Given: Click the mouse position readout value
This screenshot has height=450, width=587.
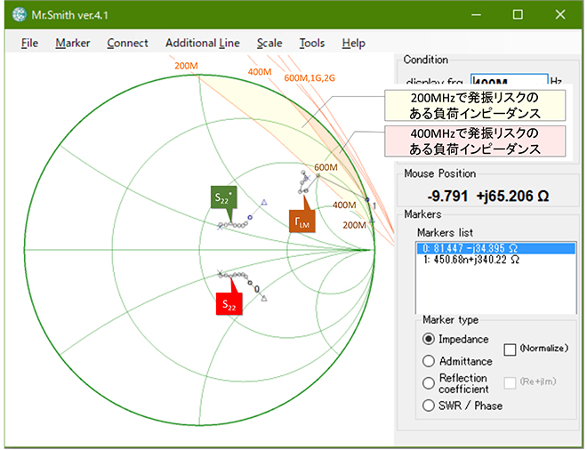Looking at the screenshot, I should click(487, 196).
